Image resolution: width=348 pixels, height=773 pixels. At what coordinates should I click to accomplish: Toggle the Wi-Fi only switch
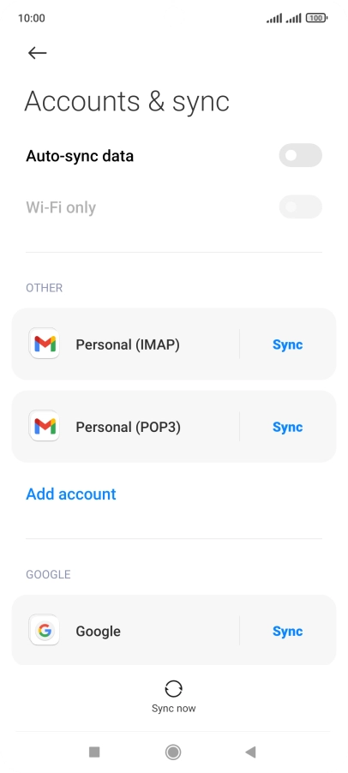coord(301,207)
